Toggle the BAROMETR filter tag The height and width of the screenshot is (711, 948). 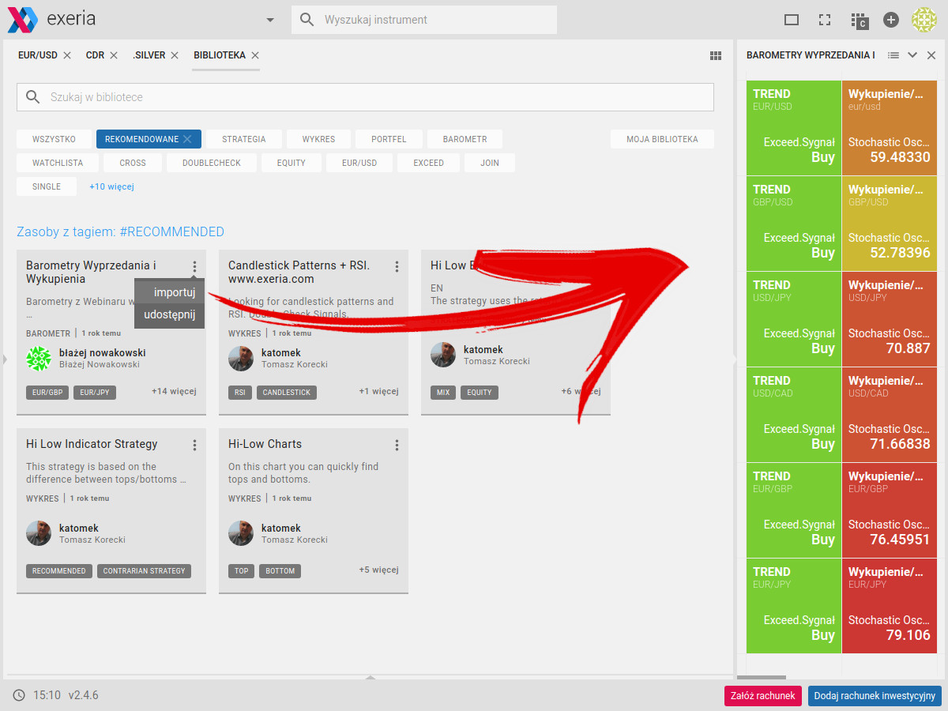465,139
